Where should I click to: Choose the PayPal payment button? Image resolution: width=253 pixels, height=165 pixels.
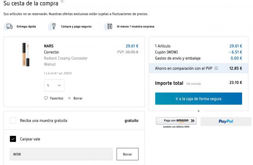click(x=226, y=121)
